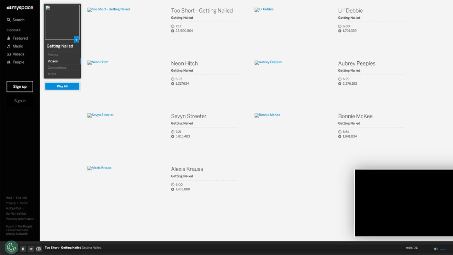Open the Bonnie McKee video thumbnail

point(268,115)
